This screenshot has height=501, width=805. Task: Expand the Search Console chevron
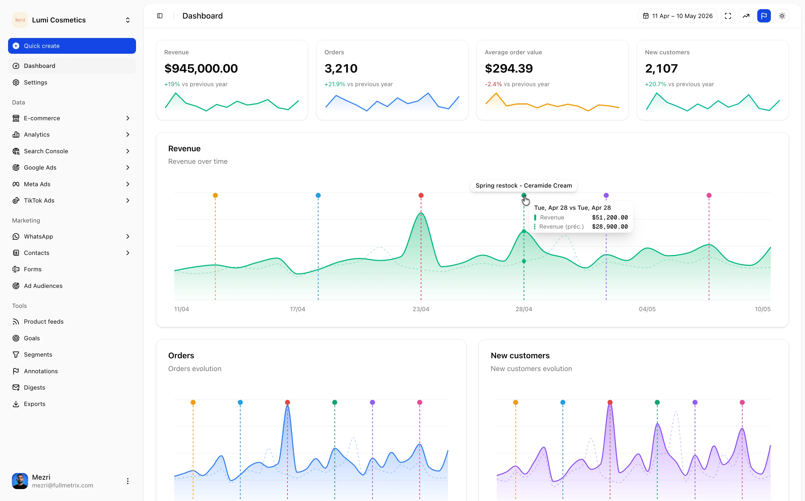click(128, 151)
